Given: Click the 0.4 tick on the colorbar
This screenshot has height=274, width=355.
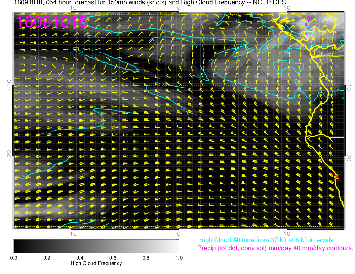Looking at the screenshot, I should click(80, 258).
